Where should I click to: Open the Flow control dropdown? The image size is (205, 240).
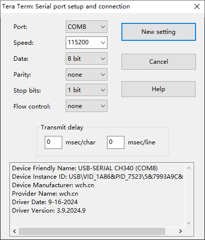pyautogui.click(x=87, y=106)
